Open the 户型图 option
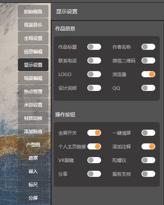 coord(33,145)
